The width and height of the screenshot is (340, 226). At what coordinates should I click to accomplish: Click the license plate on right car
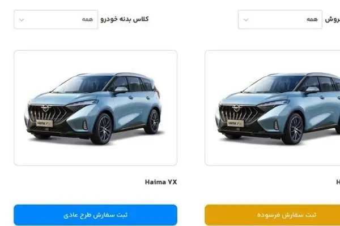pyautogui.click(x=236, y=123)
